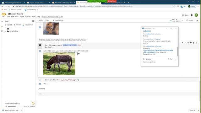
Task: Move the selected cell down
Action: coord(185,43)
